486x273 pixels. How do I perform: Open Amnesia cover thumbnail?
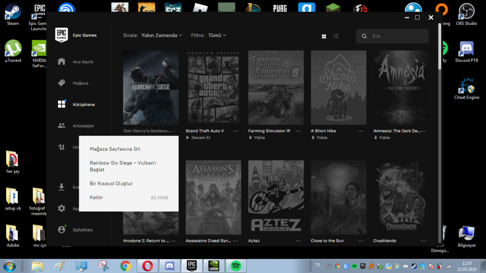401,87
